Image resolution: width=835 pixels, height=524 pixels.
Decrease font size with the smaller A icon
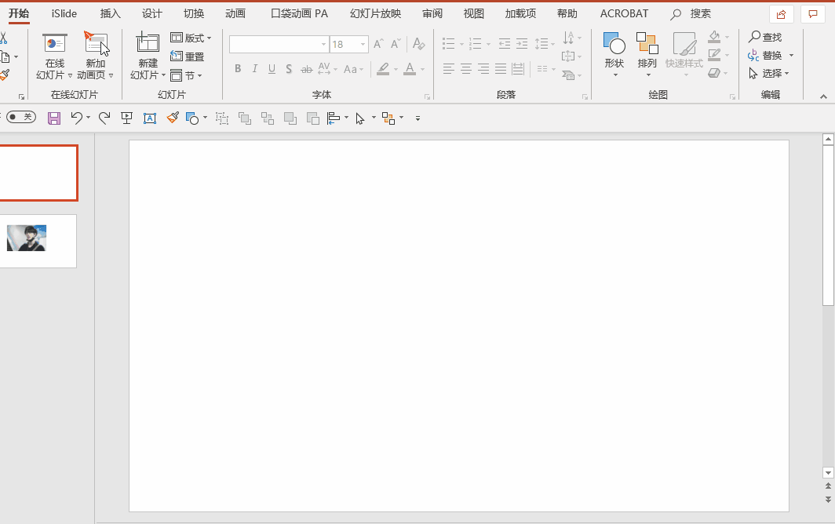396,44
